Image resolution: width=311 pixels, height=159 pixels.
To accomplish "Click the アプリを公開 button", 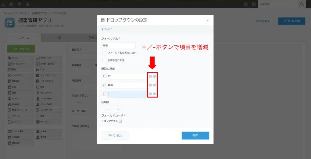I will point(292,21).
